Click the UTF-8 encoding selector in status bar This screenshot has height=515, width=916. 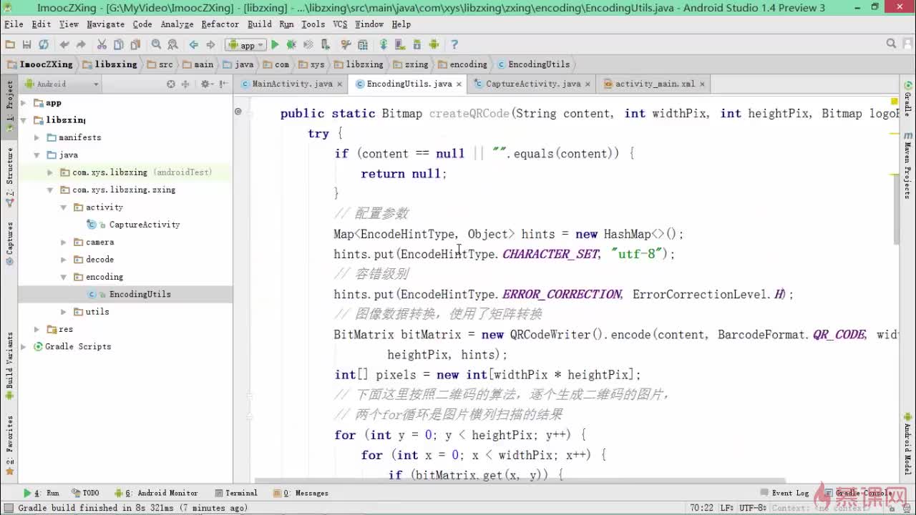[751, 508]
